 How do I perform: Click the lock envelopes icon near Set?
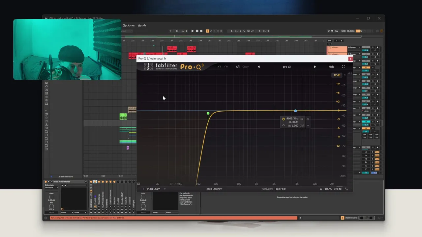(341, 41)
